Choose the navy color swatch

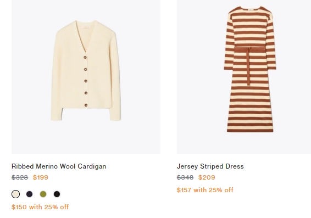(29, 194)
